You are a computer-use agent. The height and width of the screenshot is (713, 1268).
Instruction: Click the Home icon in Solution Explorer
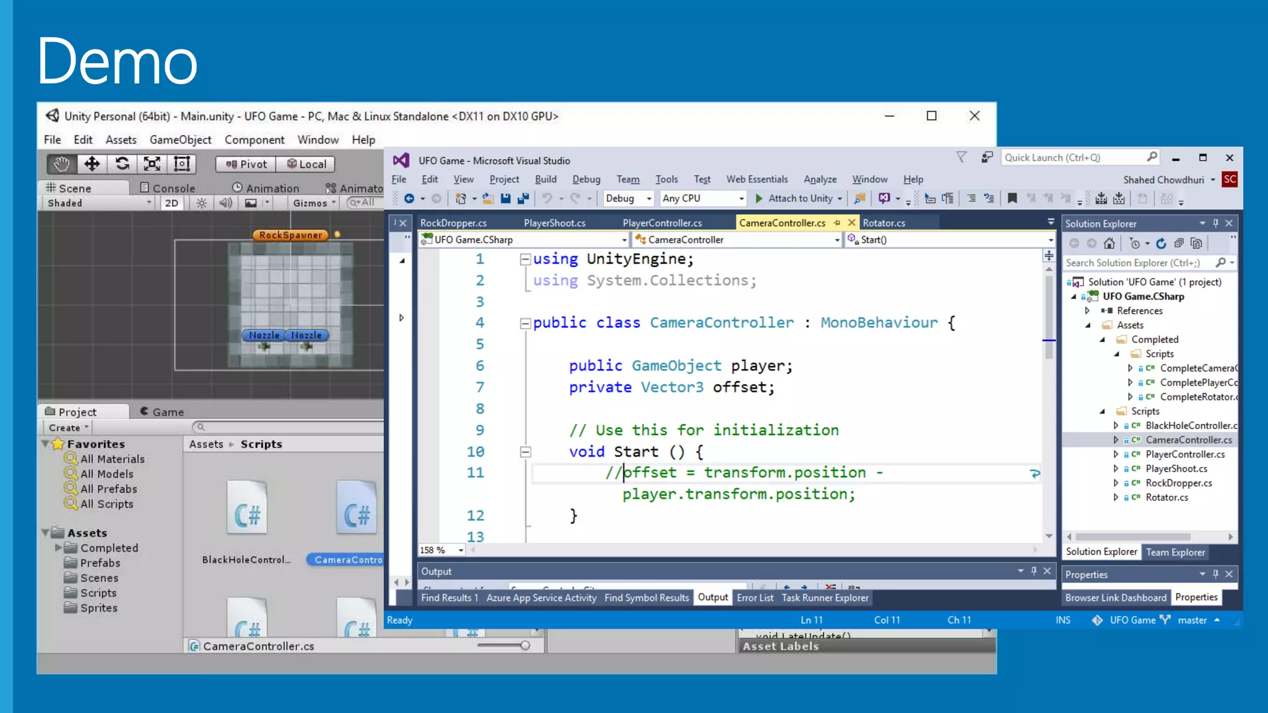pyautogui.click(x=1109, y=244)
